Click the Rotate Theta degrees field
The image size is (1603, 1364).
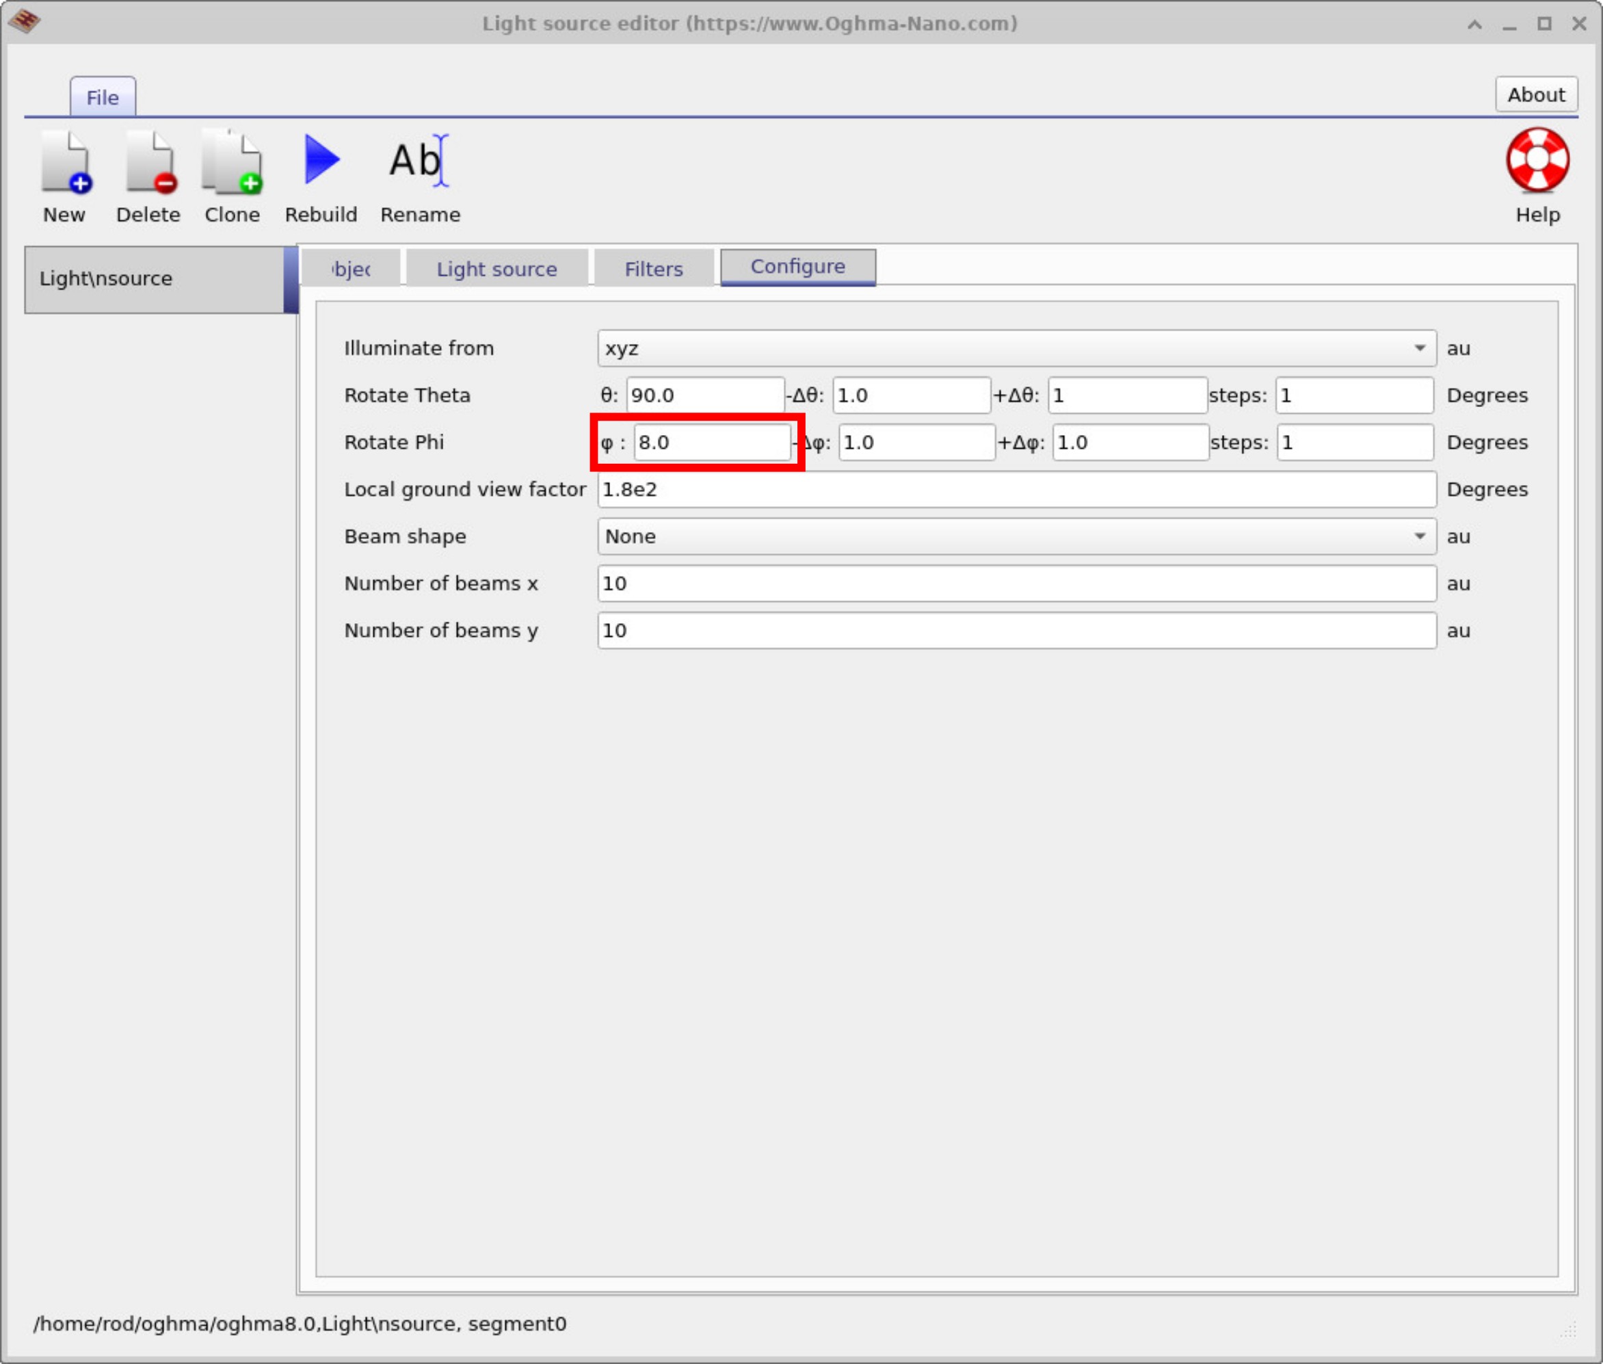click(704, 394)
